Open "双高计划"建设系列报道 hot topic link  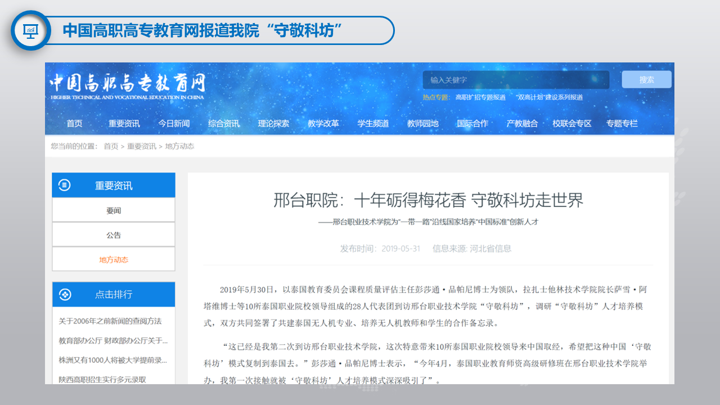click(549, 97)
